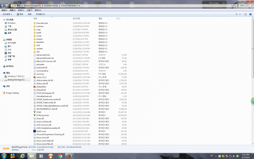Select the Licenses folder
This screenshot has width=254, height=159.
(x=40, y=26)
